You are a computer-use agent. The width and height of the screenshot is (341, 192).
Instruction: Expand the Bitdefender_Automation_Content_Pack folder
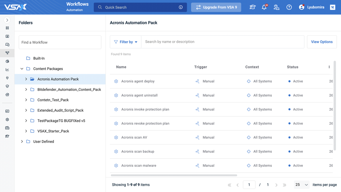[x=26, y=90]
